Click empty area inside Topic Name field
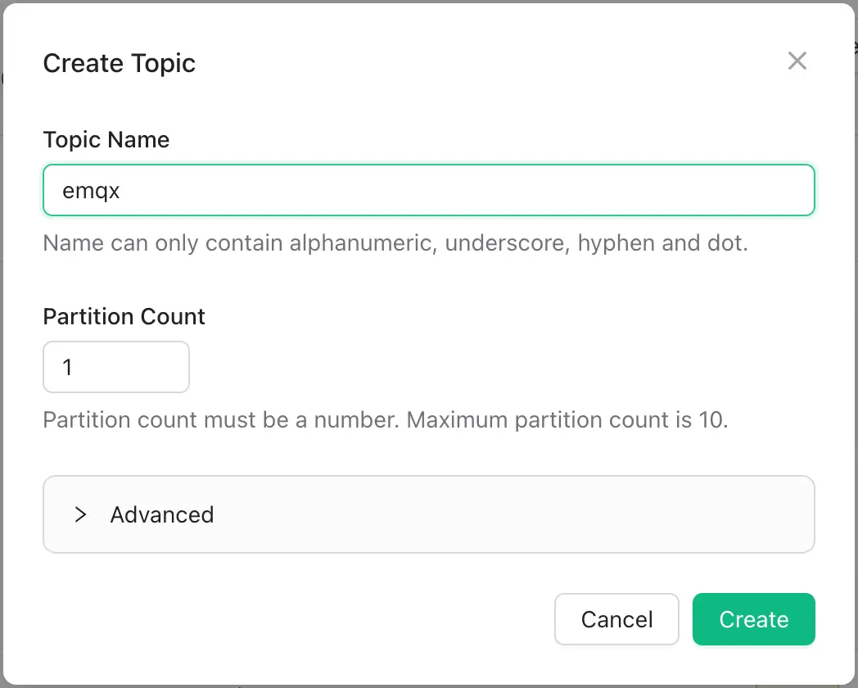The width and height of the screenshot is (858, 688). pyautogui.click(x=491, y=190)
